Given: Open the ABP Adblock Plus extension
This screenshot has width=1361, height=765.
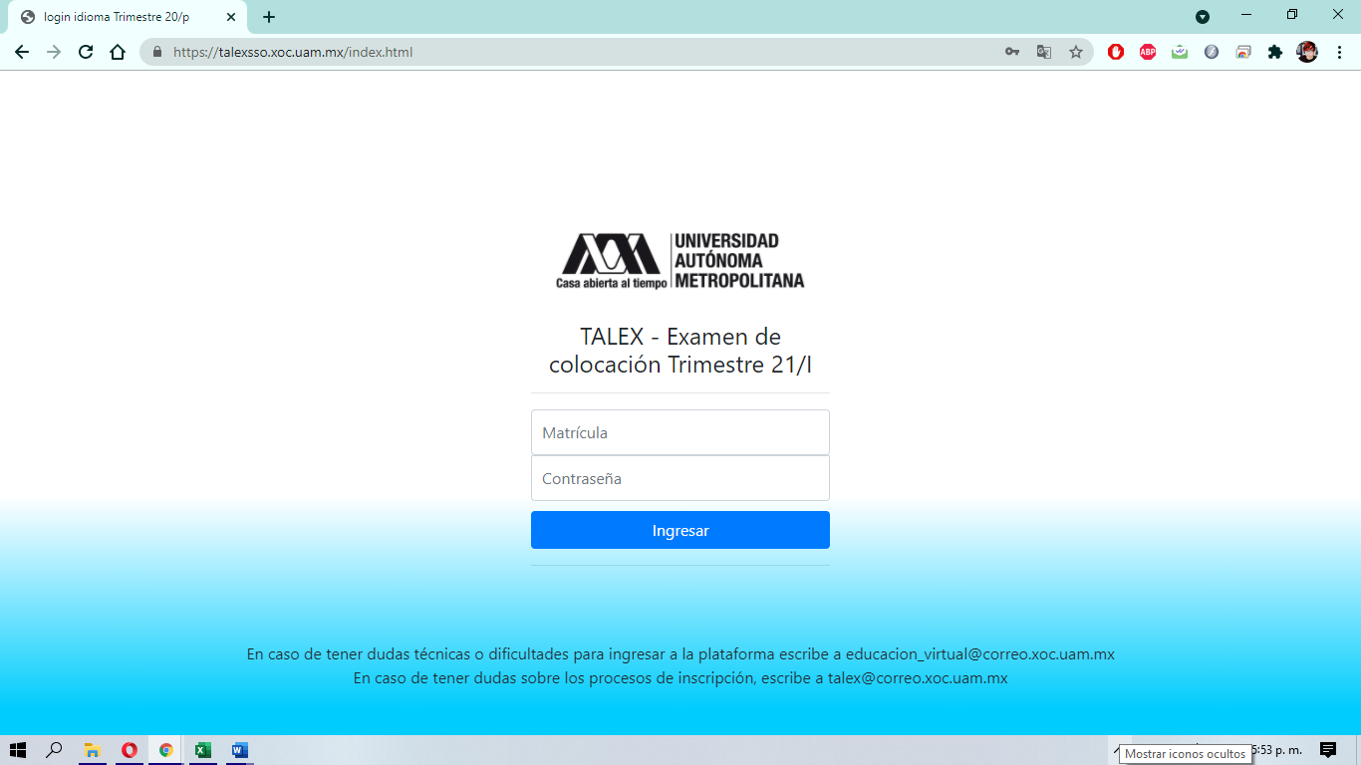Looking at the screenshot, I should tap(1148, 52).
